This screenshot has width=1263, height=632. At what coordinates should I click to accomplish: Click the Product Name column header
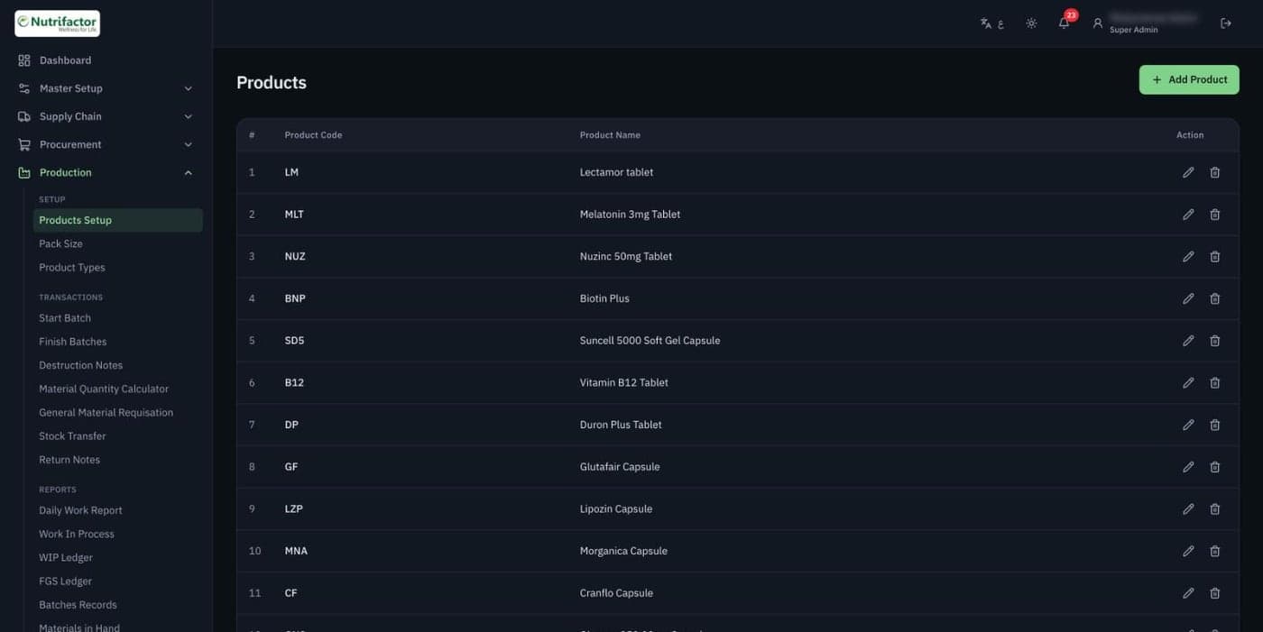610,135
